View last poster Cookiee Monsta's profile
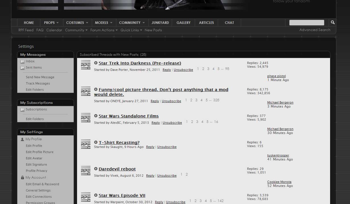 click(279, 182)
